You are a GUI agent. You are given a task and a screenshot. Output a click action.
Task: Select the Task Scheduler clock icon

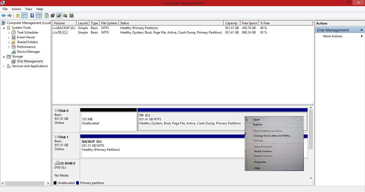[x=14, y=32]
